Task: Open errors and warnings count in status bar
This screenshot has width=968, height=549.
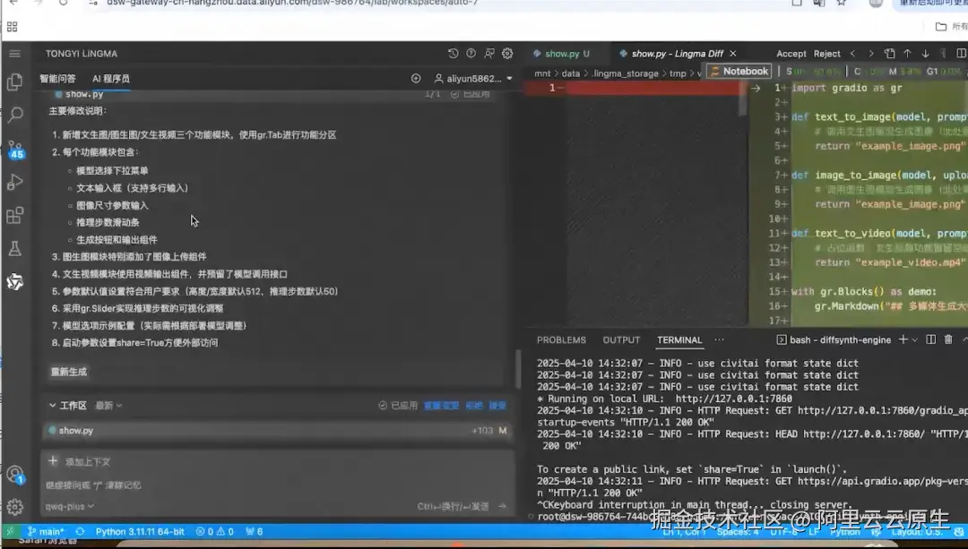Action: (x=214, y=532)
